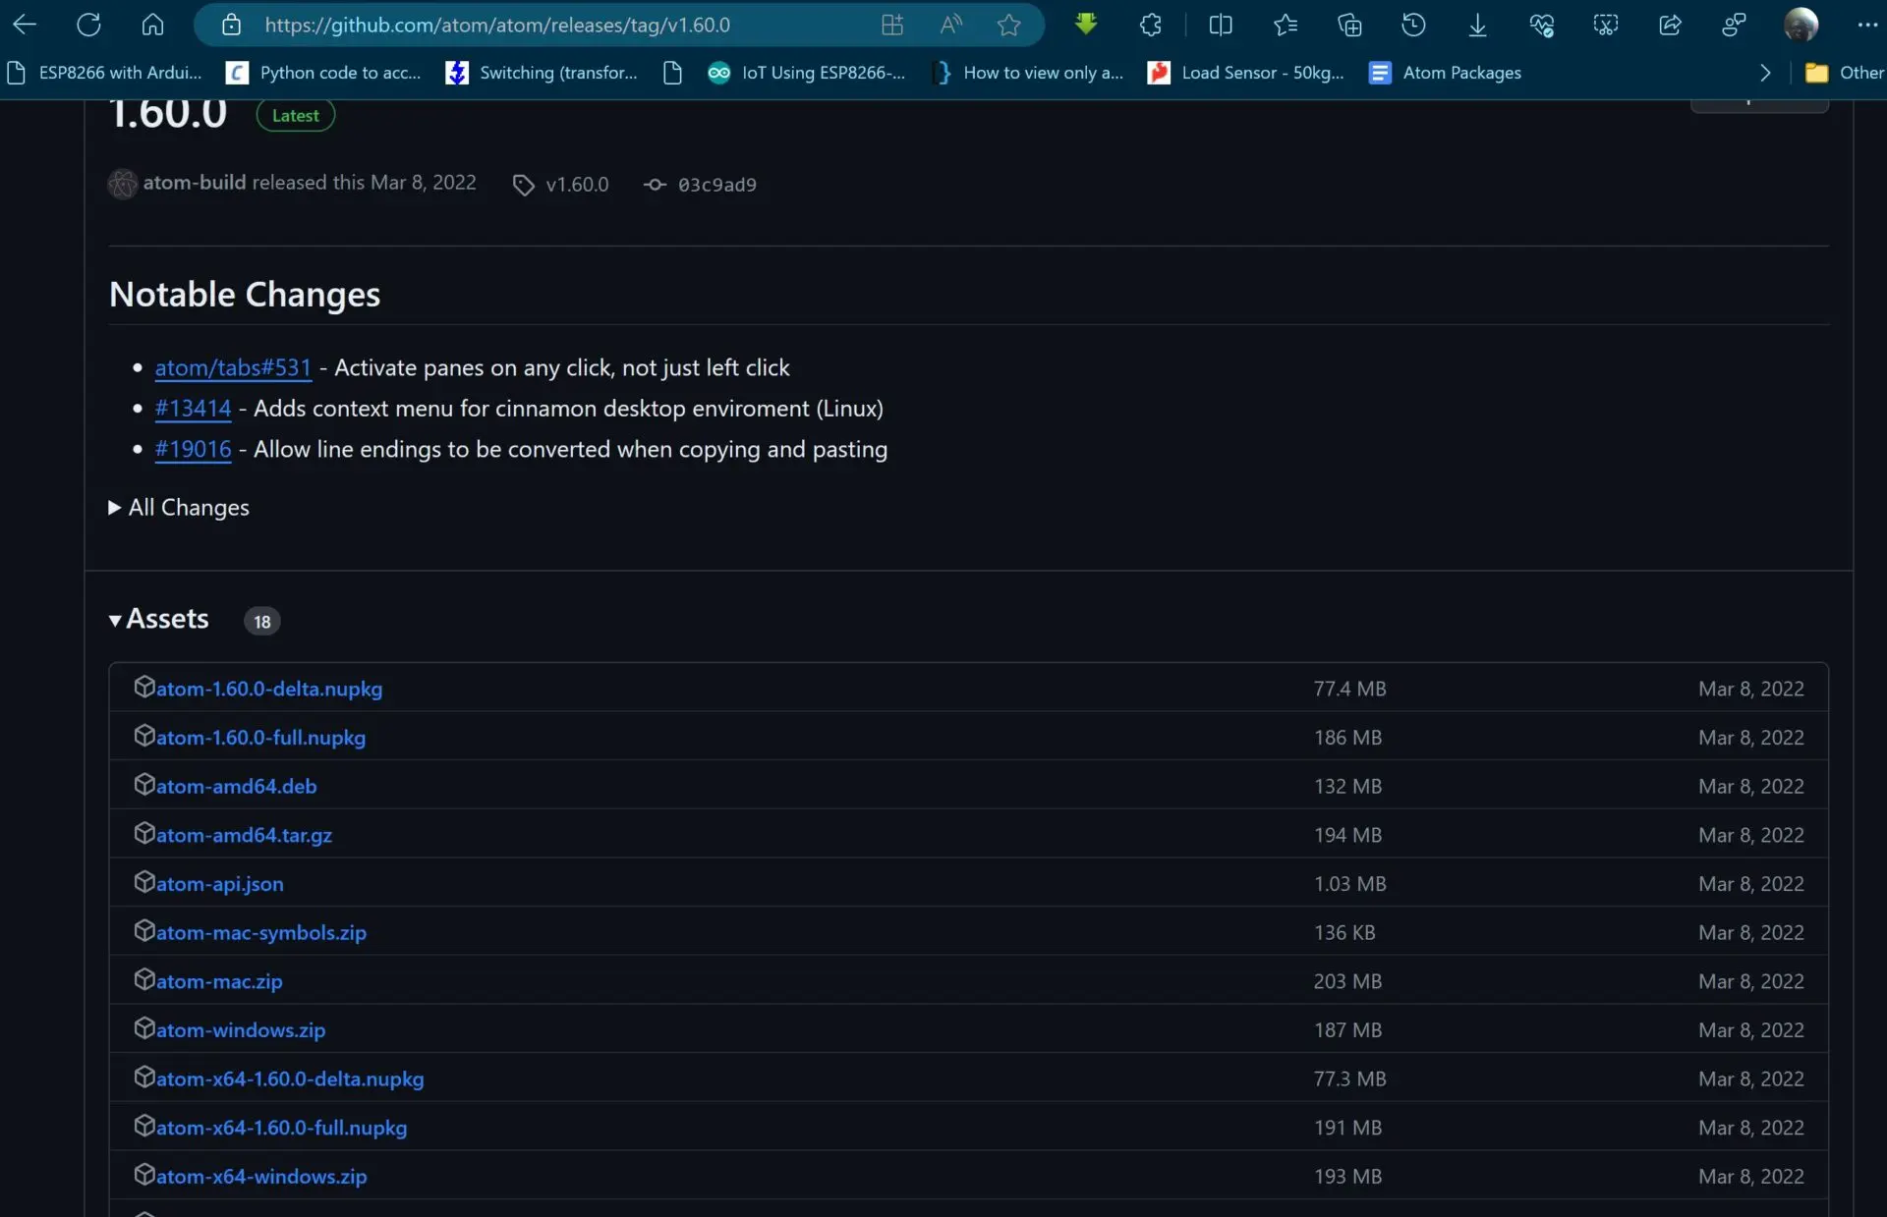The width and height of the screenshot is (1887, 1217).
Task: Download atom-1.60.0-full.nupkg
Action: 260,738
